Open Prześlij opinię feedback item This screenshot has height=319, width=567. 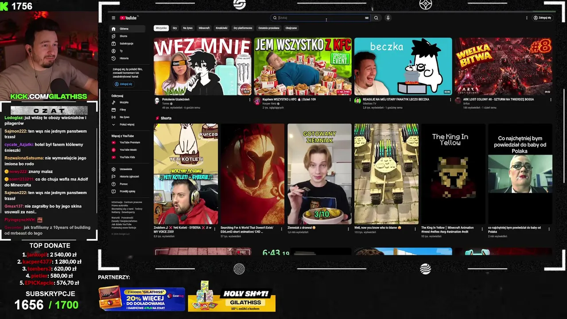128,191
